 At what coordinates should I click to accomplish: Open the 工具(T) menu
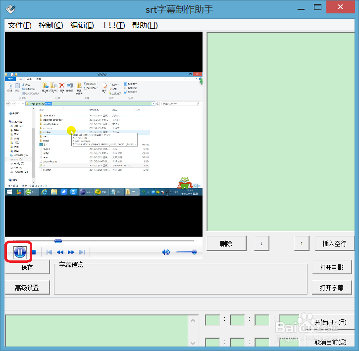(x=113, y=25)
